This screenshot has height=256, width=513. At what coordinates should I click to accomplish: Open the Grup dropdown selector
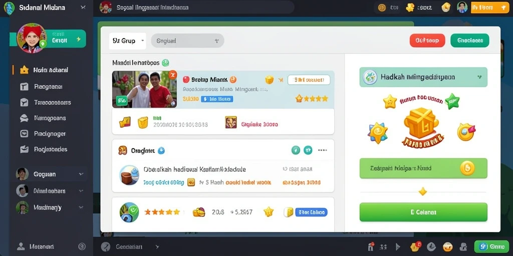(128, 41)
